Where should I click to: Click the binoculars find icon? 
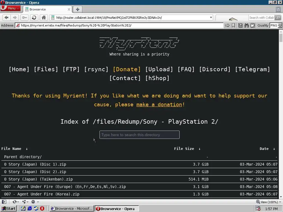(247, 25)
